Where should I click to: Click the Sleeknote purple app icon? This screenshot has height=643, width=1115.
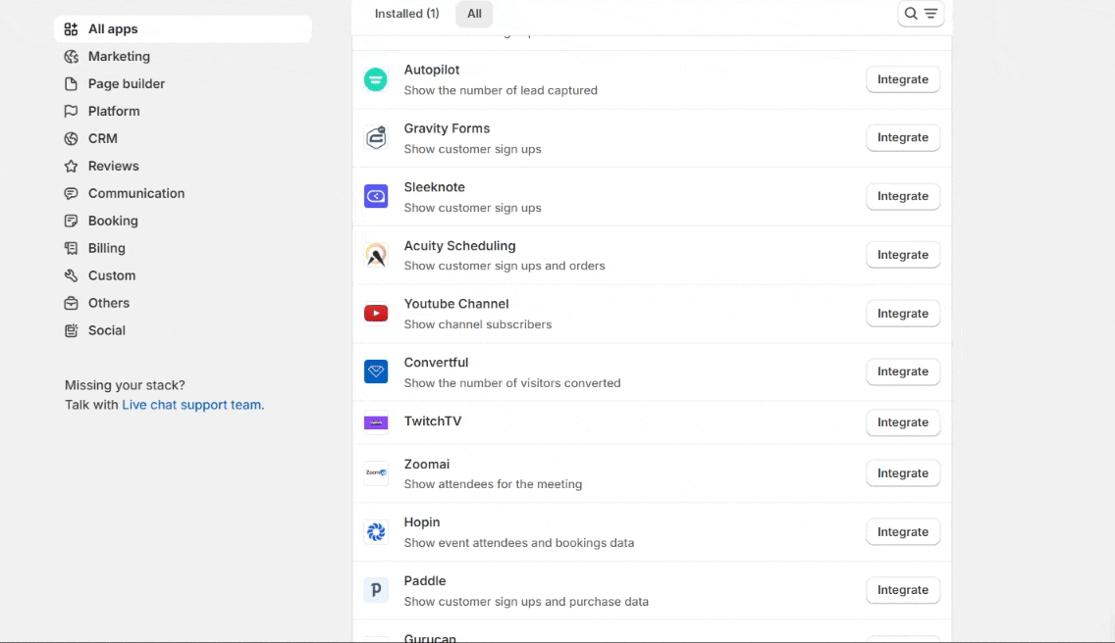click(x=376, y=197)
